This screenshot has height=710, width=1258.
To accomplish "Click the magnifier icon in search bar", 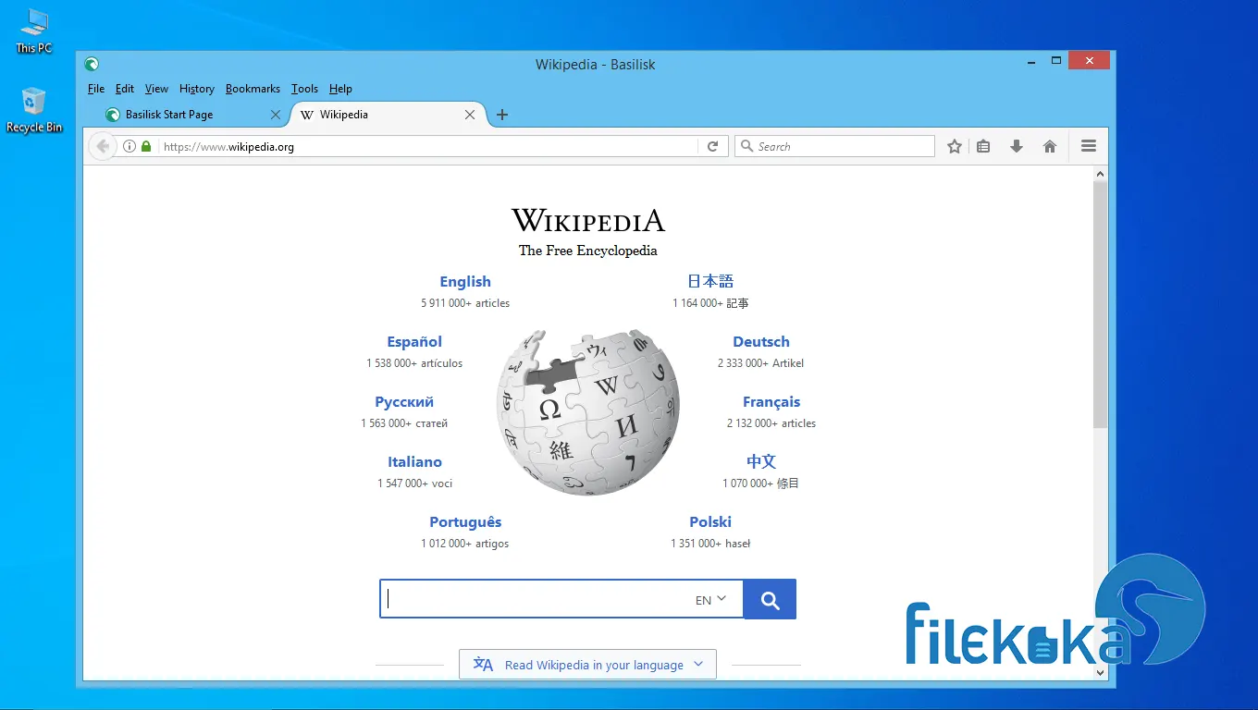I will 746,146.
